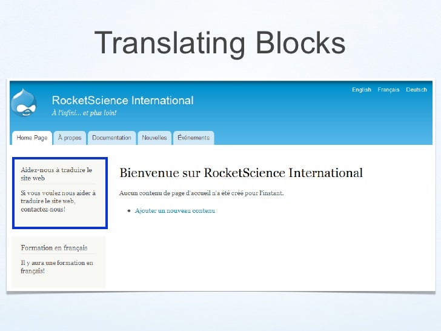Open the Documentation tab
The width and height of the screenshot is (441, 331).
coord(111,138)
